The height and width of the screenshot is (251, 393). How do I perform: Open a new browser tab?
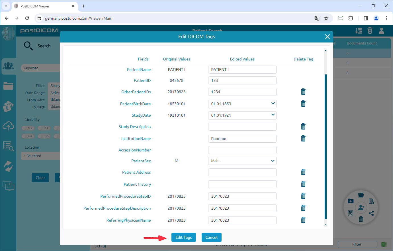click(x=83, y=6)
